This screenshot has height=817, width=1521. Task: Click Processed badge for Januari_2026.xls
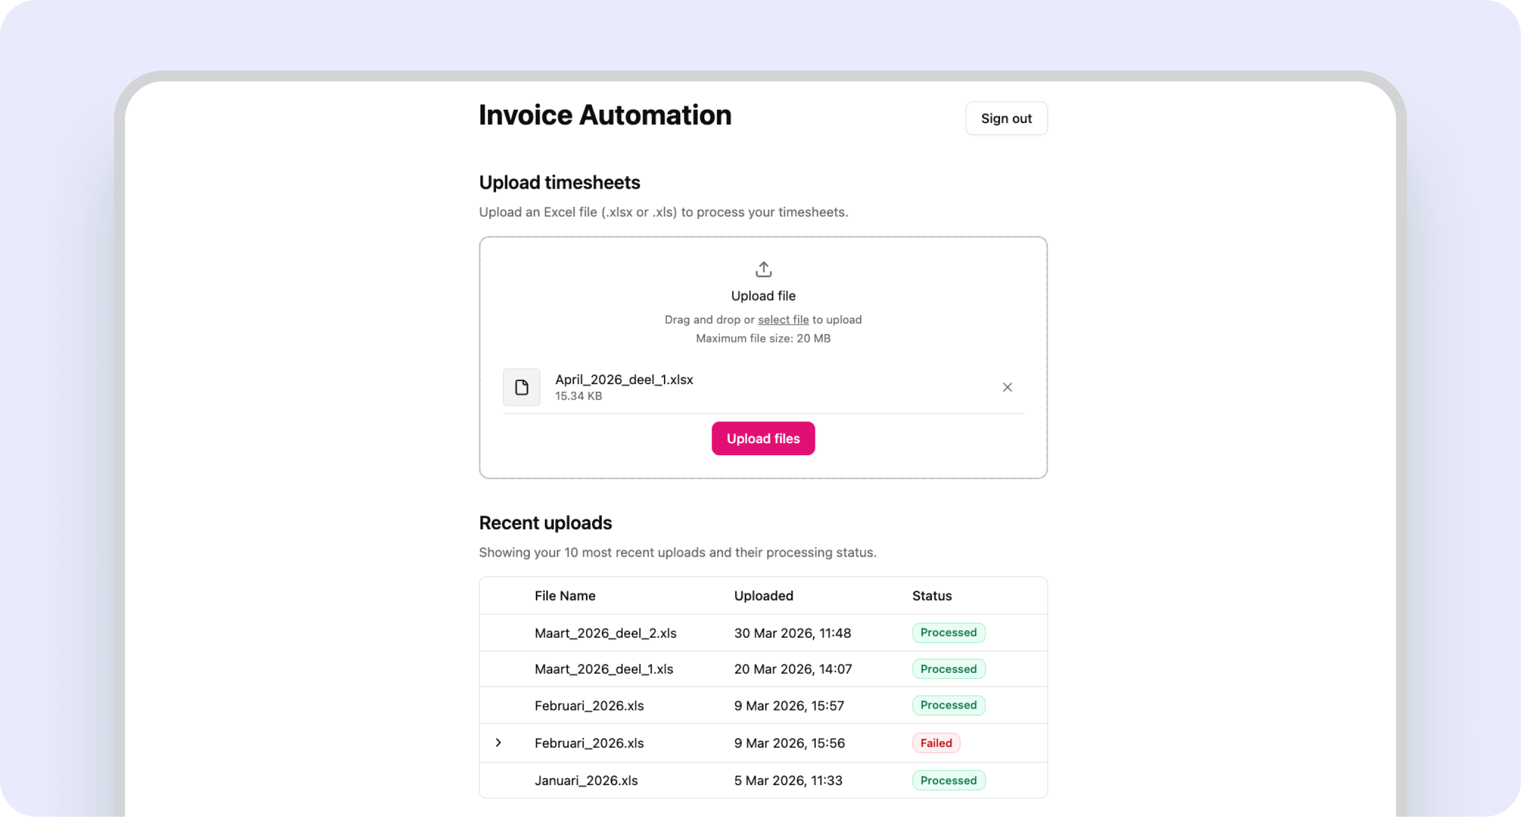(948, 780)
